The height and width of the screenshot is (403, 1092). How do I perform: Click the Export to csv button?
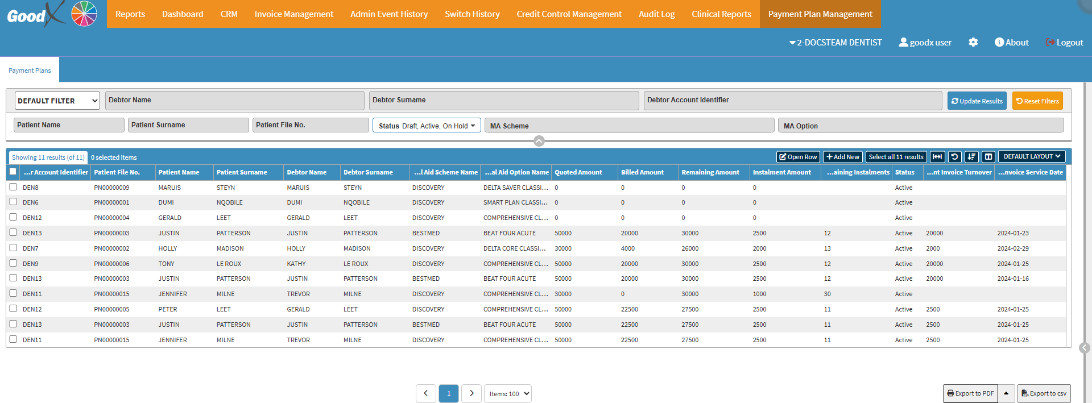pyautogui.click(x=1044, y=393)
